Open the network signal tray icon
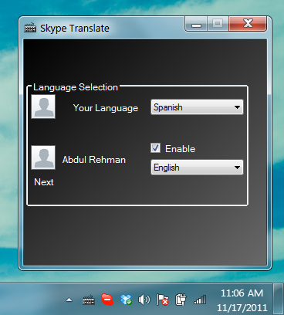The width and height of the screenshot is (284, 315). click(x=200, y=300)
